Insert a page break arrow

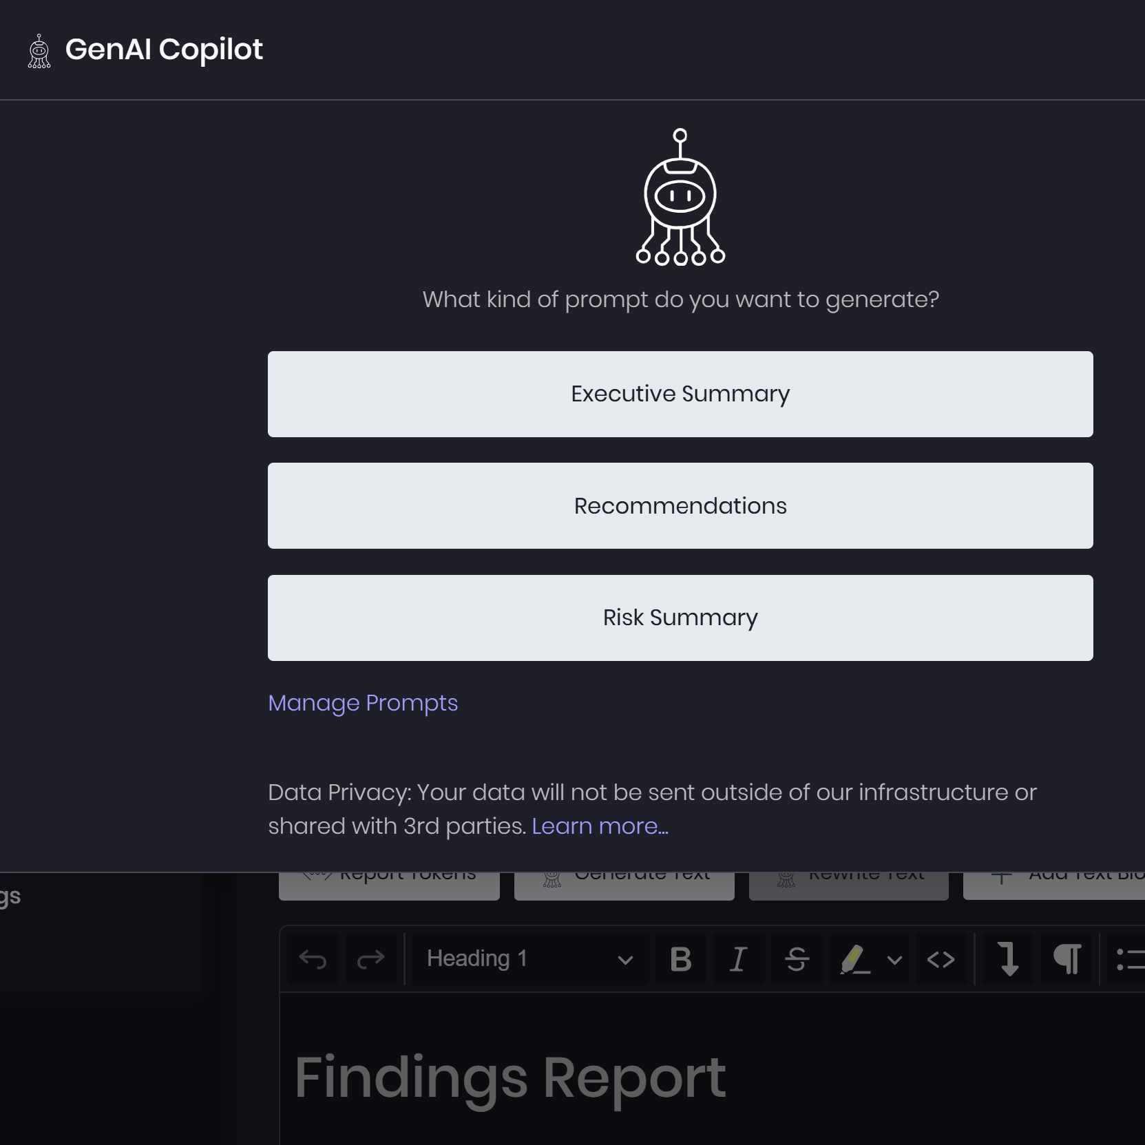(x=1009, y=959)
